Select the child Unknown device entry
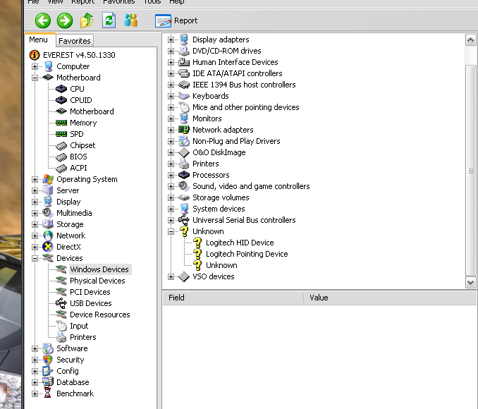 tap(221, 265)
